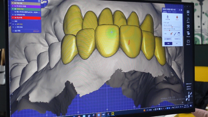
Task: Toggle eye icon of the upper jaw teeth row
Action: click(15, 24)
